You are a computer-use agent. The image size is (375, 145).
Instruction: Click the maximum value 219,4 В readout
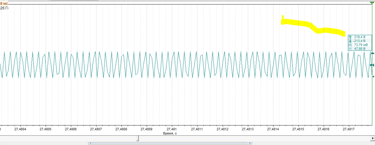click(x=359, y=37)
